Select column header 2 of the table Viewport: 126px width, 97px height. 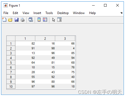(45, 38)
